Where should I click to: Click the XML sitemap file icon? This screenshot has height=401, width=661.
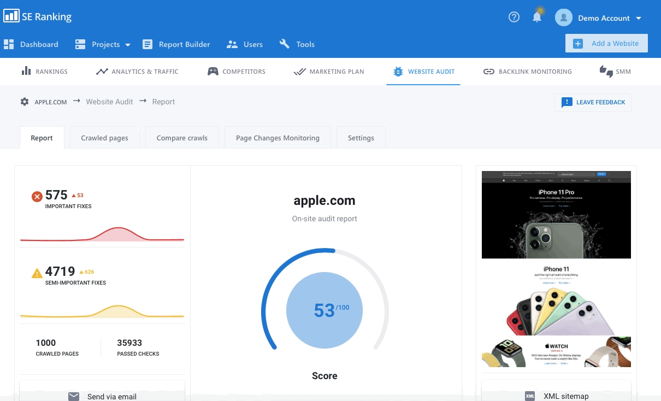[530, 396]
